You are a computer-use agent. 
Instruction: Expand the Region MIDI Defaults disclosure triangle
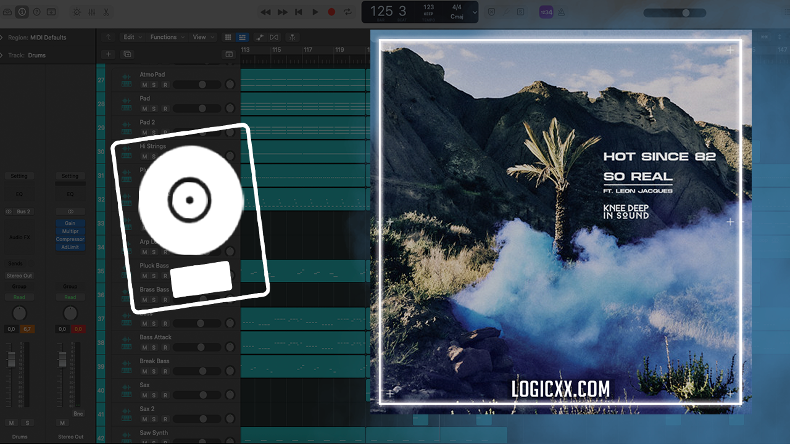2,38
